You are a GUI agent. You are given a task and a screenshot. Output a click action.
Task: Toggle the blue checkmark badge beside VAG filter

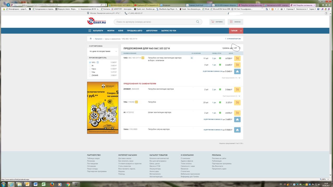(x=98, y=62)
